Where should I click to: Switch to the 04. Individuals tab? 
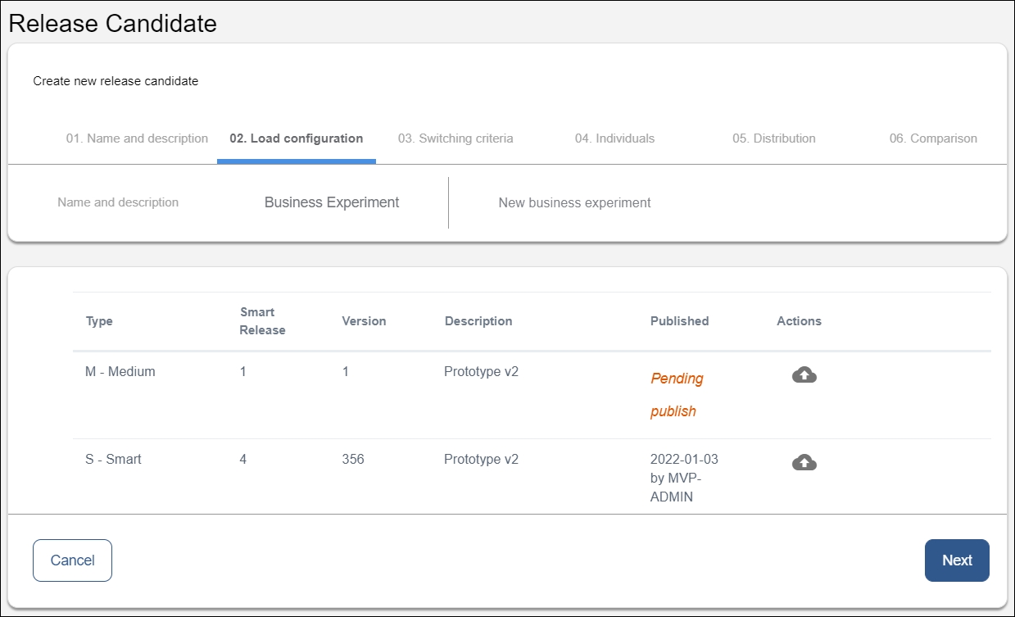coord(614,138)
